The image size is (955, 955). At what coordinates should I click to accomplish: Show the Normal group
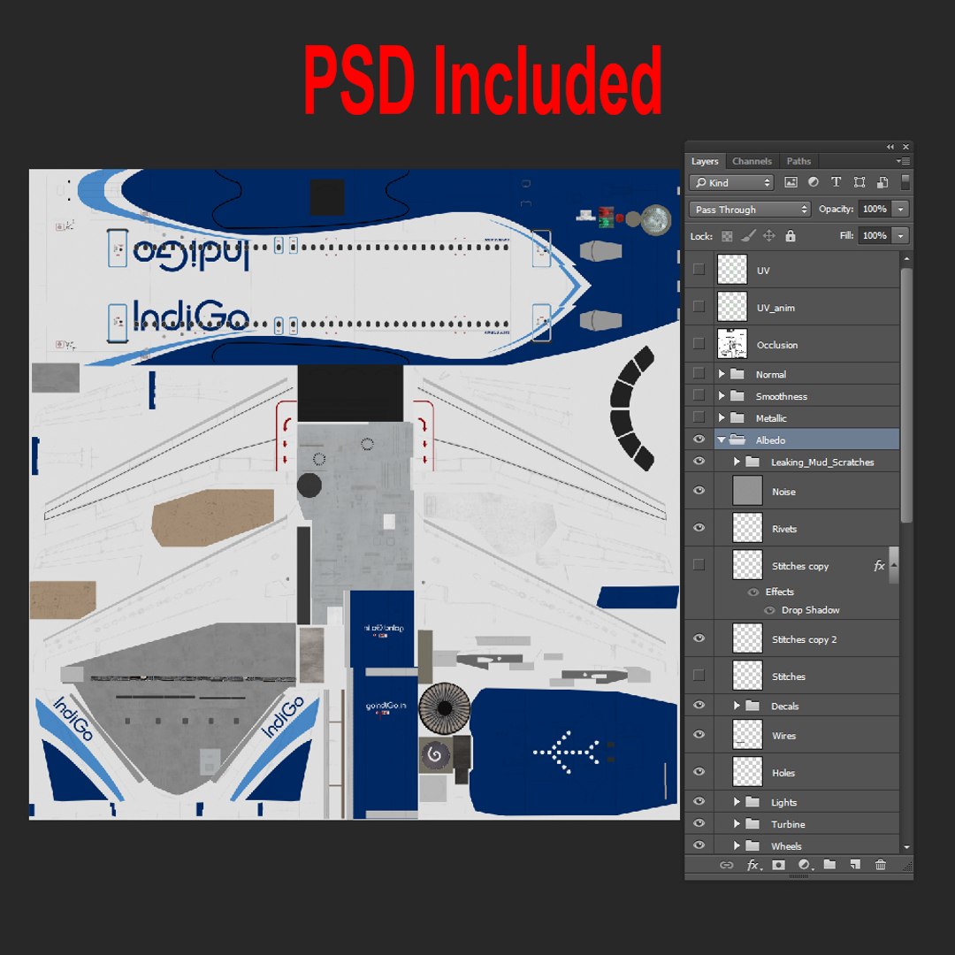click(699, 373)
